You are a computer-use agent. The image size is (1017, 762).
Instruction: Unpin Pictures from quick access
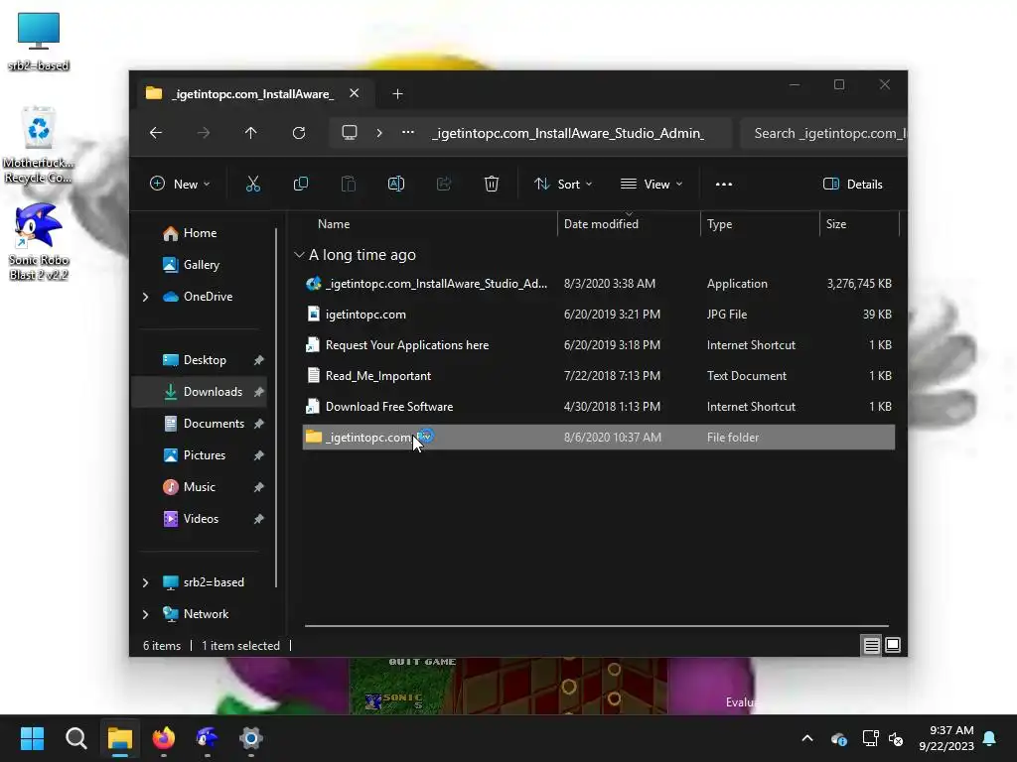click(259, 455)
